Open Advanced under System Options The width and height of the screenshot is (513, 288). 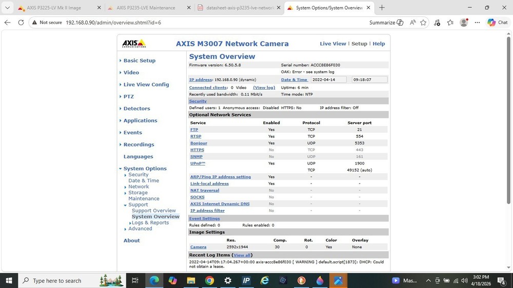coord(140,229)
